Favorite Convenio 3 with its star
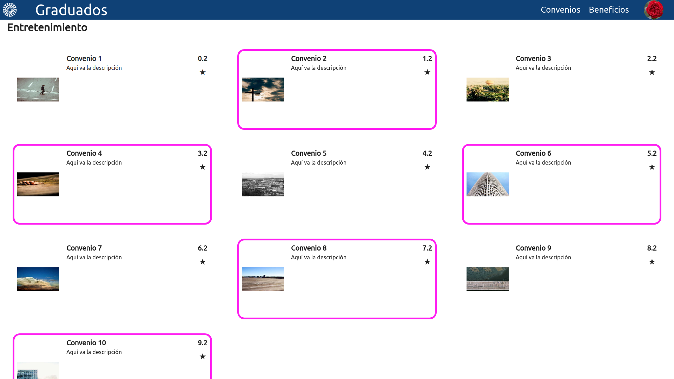The image size is (674, 379). (x=652, y=72)
